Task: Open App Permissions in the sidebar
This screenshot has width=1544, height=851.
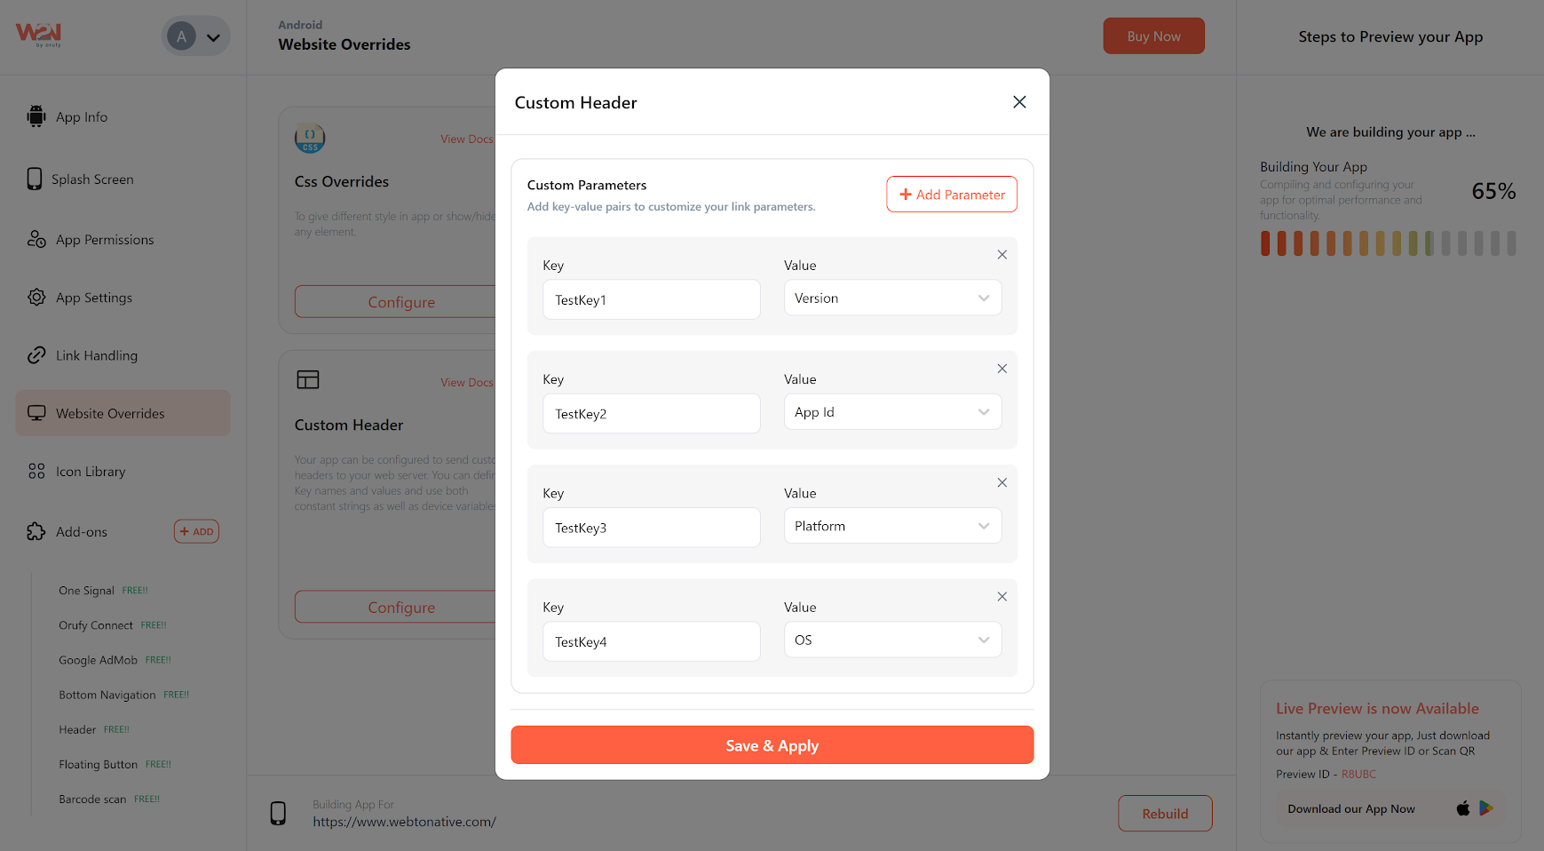Action: (105, 240)
